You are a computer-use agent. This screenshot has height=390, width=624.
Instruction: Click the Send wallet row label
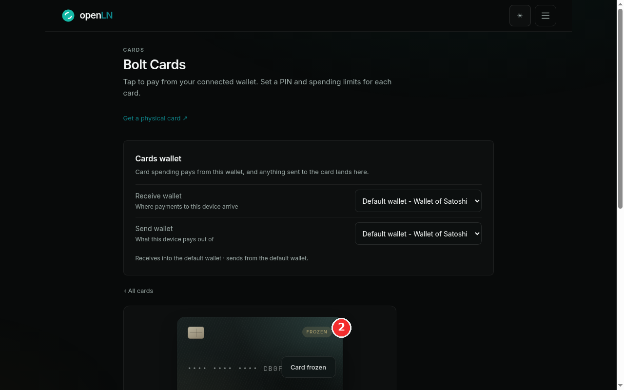(154, 229)
